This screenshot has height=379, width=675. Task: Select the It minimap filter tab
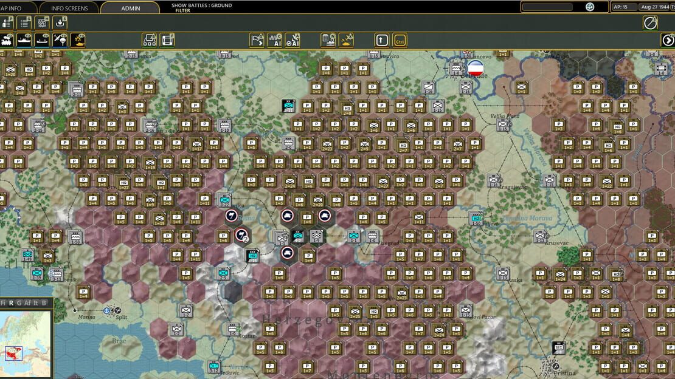tap(36, 303)
